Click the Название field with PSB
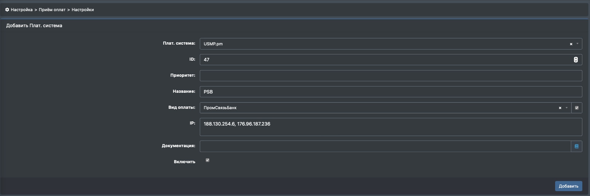 coord(391,92)
